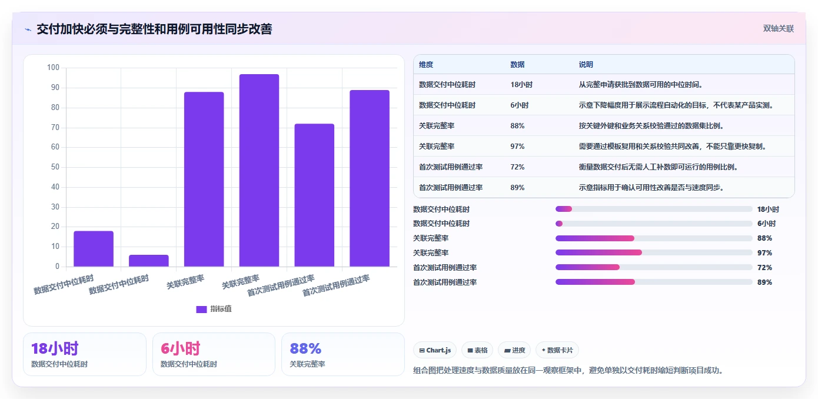Click the chart bar reaching 18

pos(94,249)
